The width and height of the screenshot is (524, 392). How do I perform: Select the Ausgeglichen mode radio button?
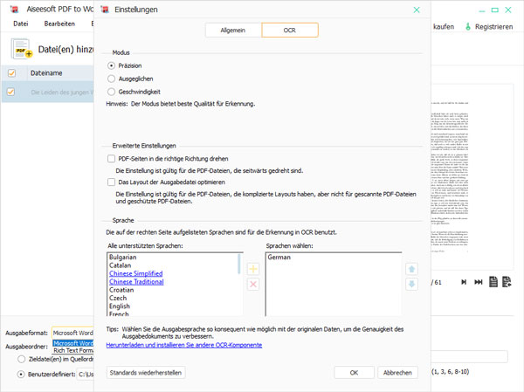(x=111, y=79)
